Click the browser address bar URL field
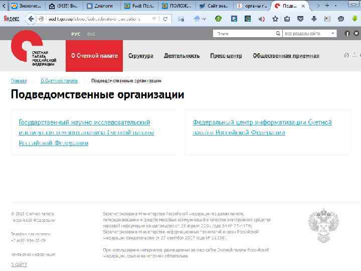 pos(99,19)
